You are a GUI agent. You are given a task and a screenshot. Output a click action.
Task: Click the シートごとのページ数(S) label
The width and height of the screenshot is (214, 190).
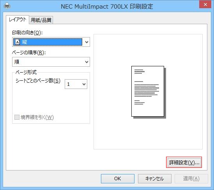(38, 81)
